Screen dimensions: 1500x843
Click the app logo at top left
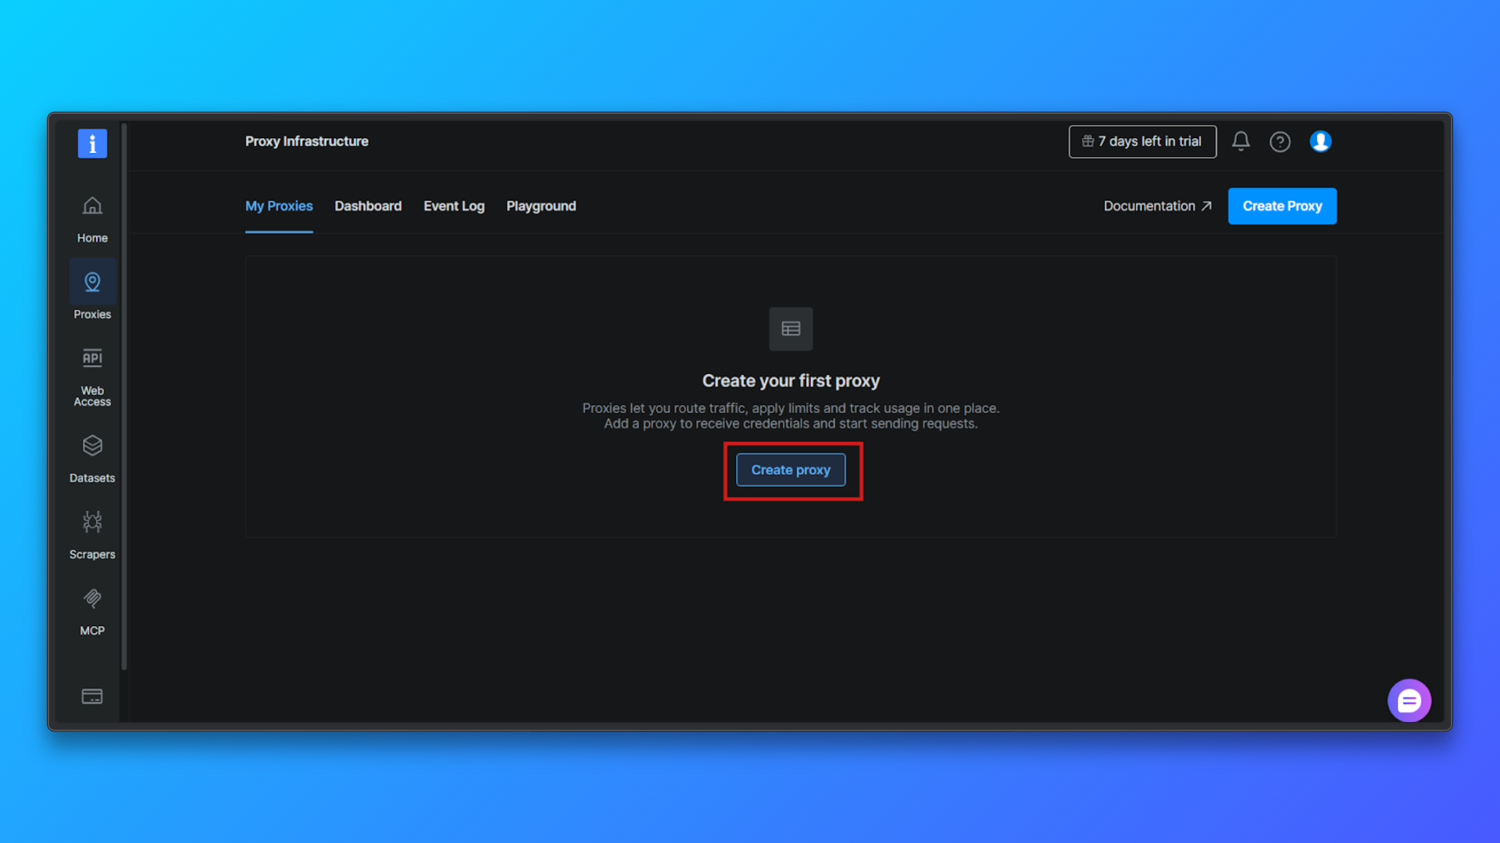[91, 143]
